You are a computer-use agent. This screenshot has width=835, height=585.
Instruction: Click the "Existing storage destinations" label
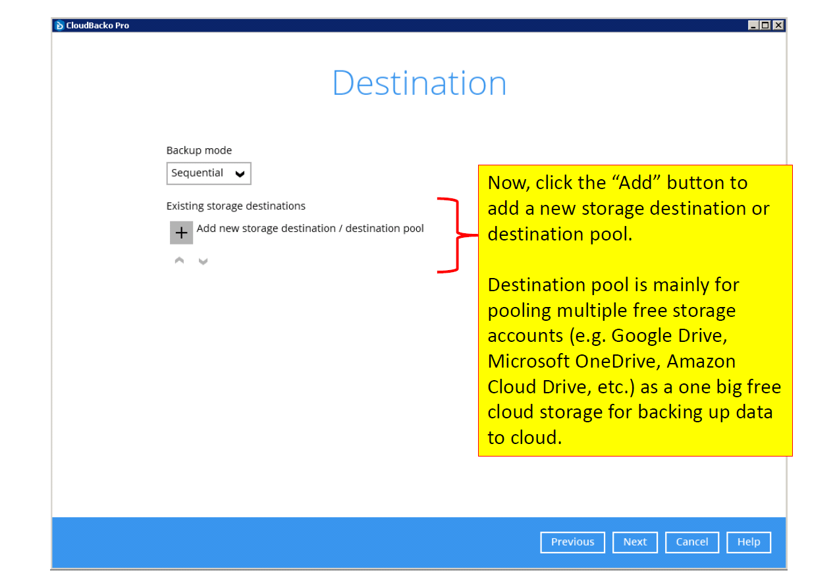pyautogui.click(x=236, y=206)
